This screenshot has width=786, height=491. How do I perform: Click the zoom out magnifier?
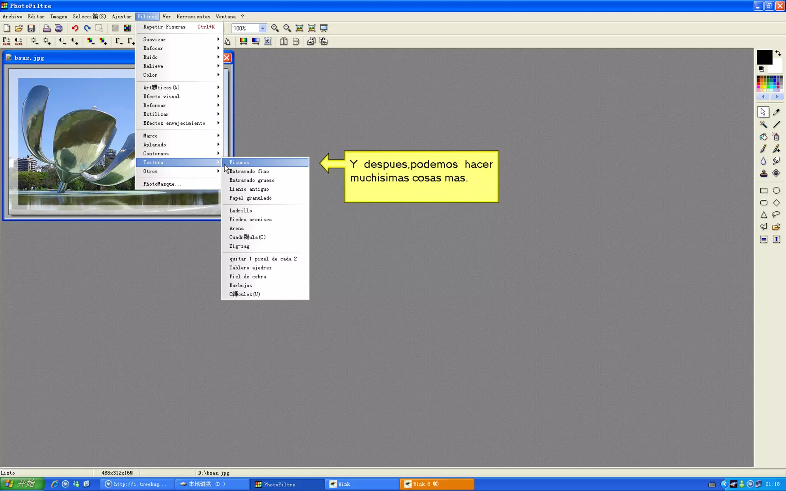287,28
